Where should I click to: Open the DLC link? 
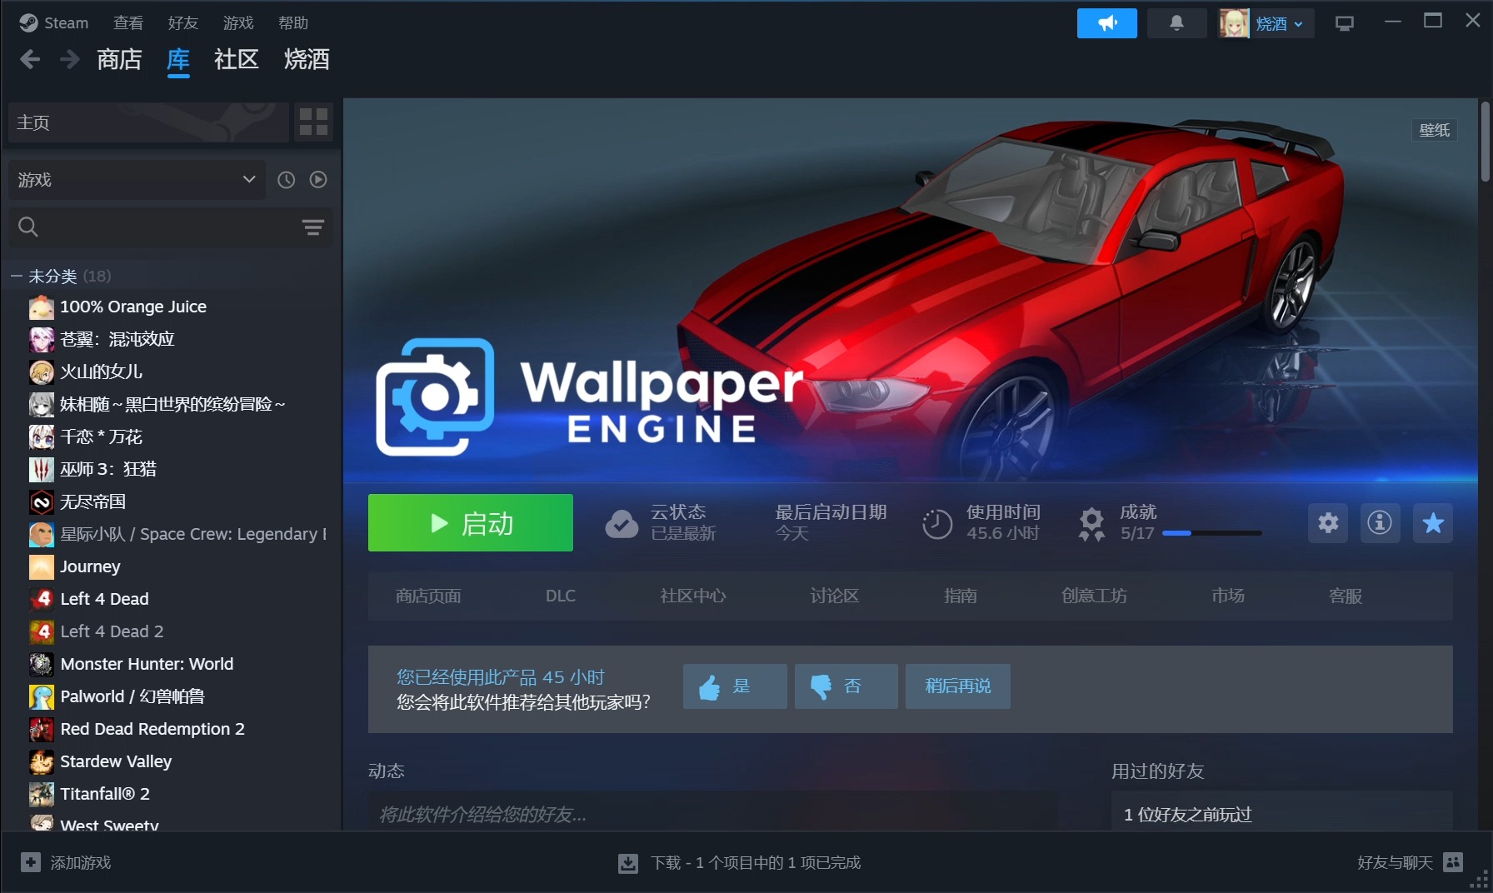pyautogui.click(x=561, y=596)
